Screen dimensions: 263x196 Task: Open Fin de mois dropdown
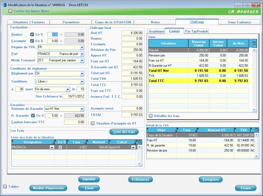pos(68,89)
